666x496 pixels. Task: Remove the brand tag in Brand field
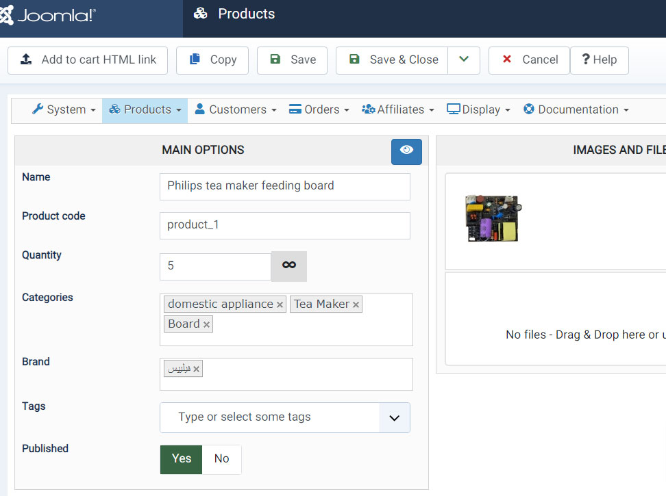tap(196, 369)
